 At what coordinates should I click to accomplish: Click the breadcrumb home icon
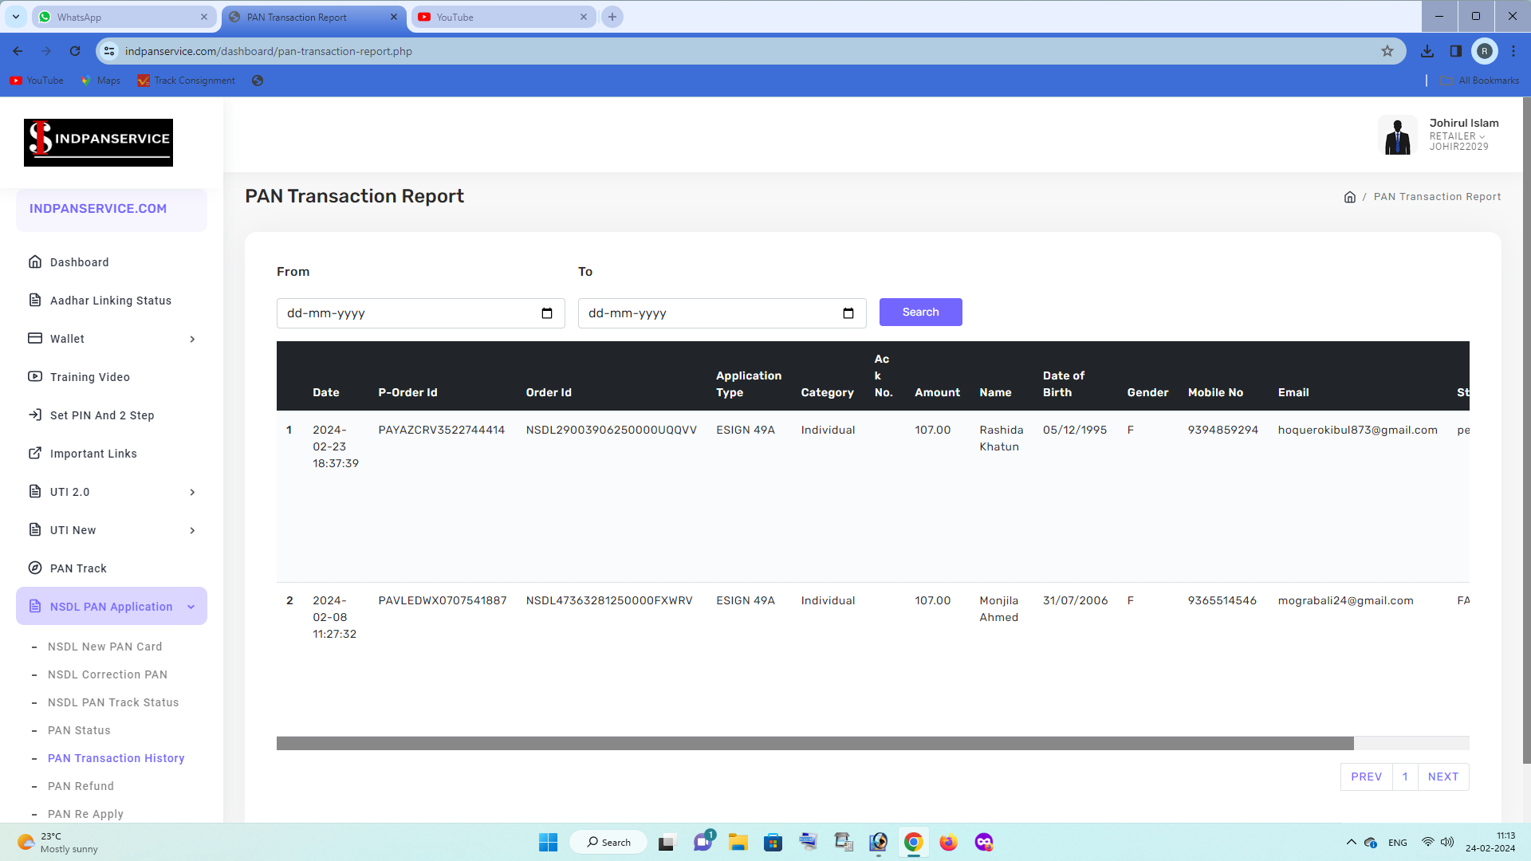click(x=1349, y=197)
